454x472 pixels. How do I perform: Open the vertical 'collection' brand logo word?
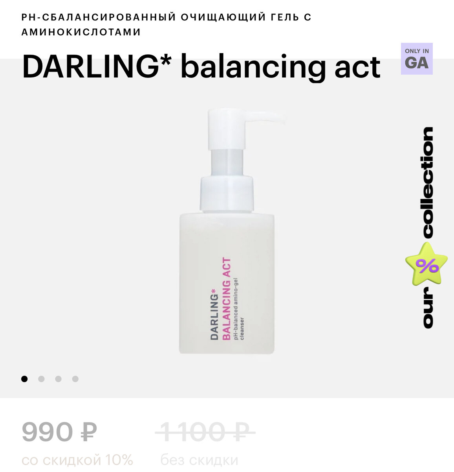click(x=428, y=183)
